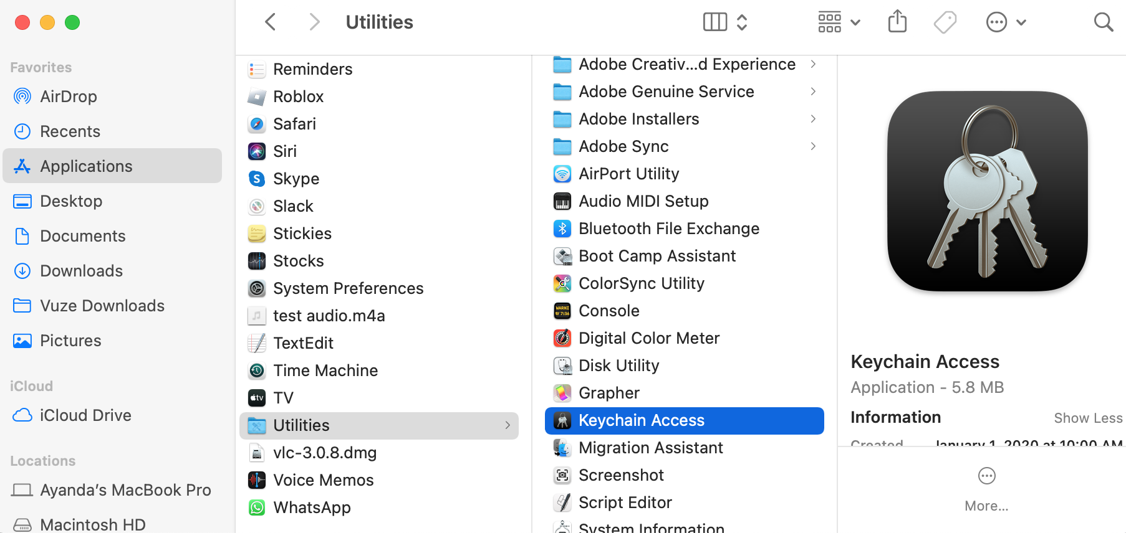Expand Adobe Genuine Service folder chevron
The height and width of the screenshot is (533, 1126).
pyautogui.click(x=813, y=92)
